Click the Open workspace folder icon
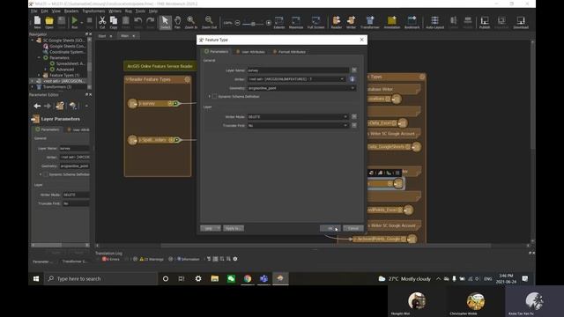The image size is (564, 317). click(49, 22)
